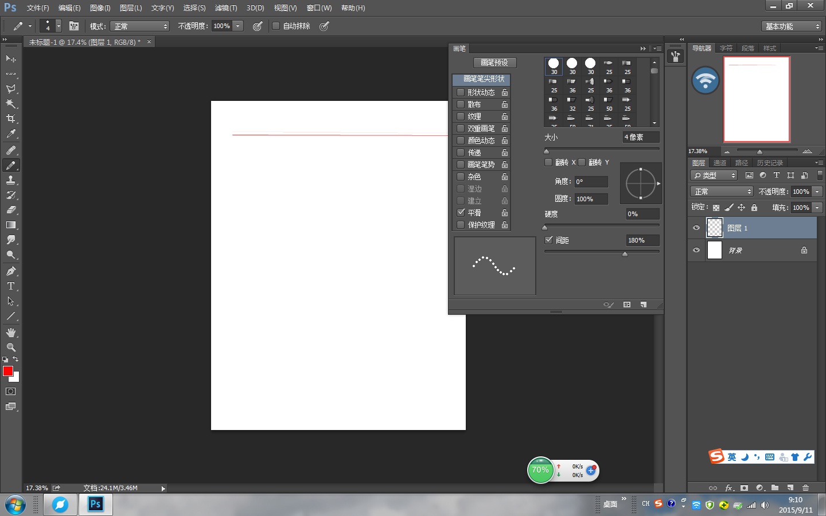Click the 角度 angle input field

tap(591, 182)
